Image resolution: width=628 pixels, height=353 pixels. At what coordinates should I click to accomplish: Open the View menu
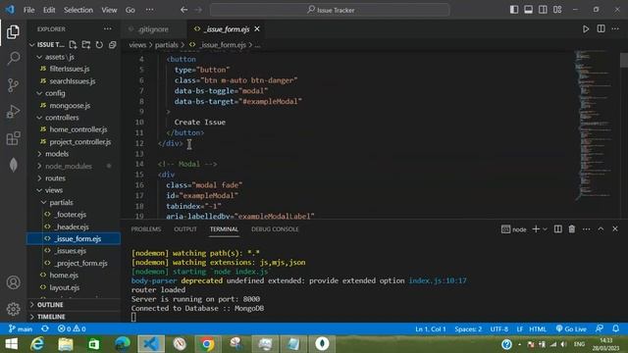point(109,10)
